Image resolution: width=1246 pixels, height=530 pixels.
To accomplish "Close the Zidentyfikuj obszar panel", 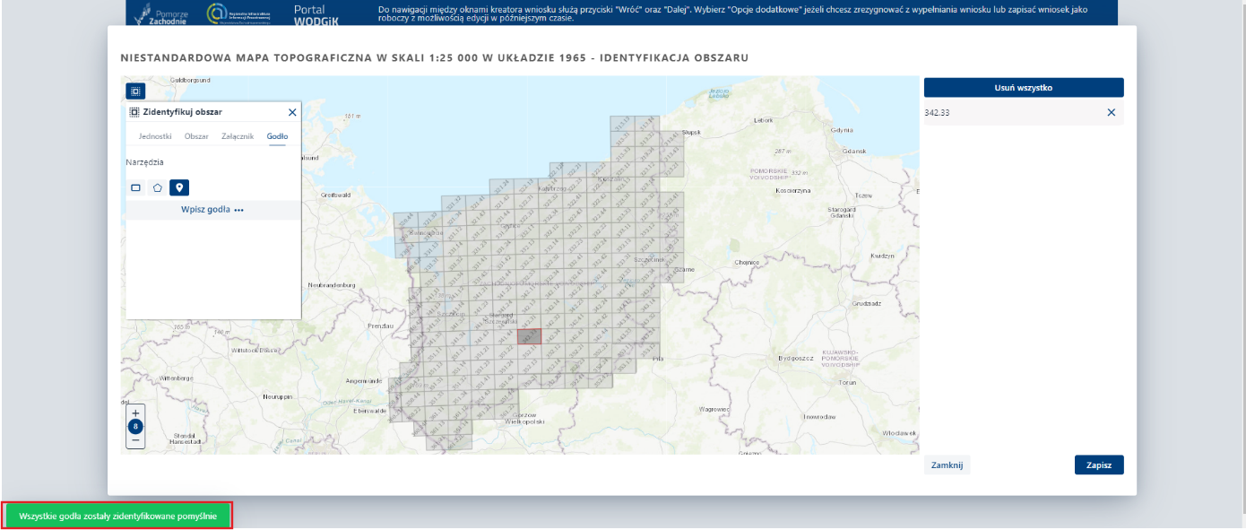I will (291, 112).
